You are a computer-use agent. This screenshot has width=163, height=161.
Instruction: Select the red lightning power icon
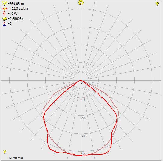click(4, 14)
